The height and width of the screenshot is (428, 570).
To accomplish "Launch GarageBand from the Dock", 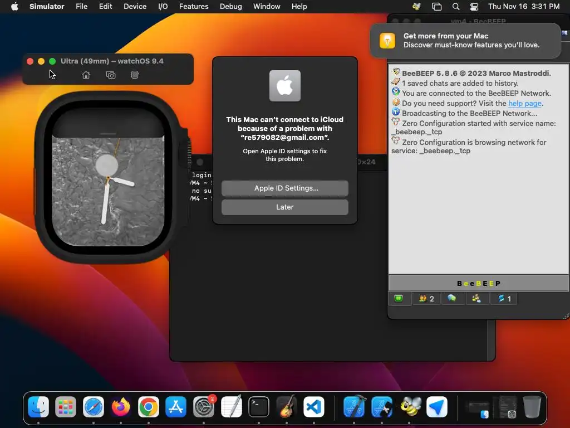I will click(287, 406).
